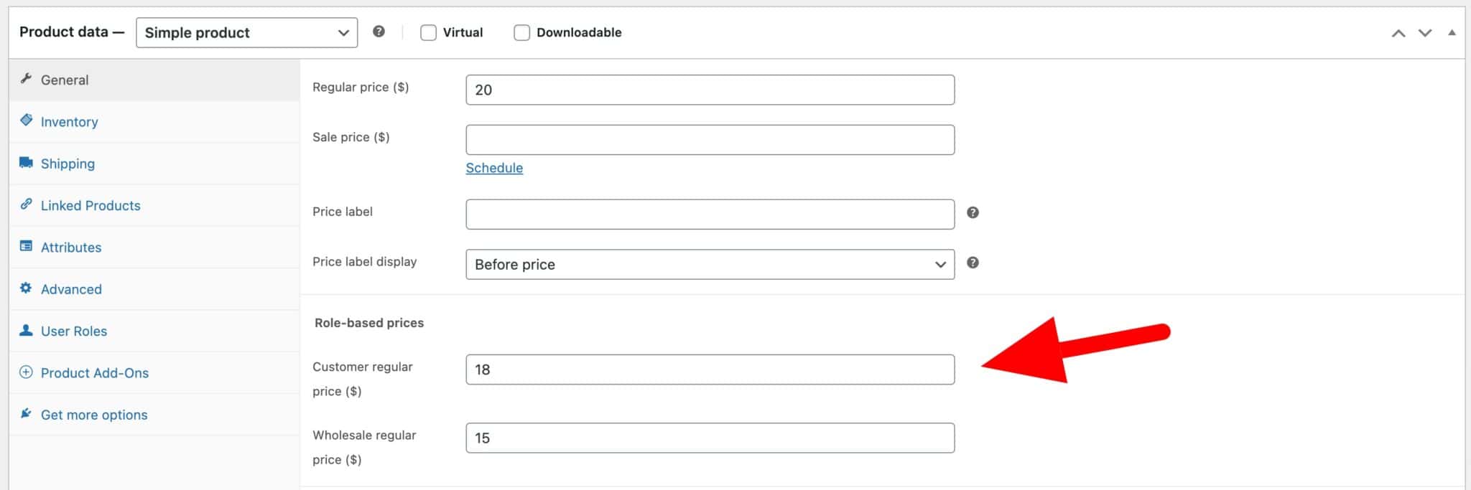Click the Advanced gear icon

point(26,288)
